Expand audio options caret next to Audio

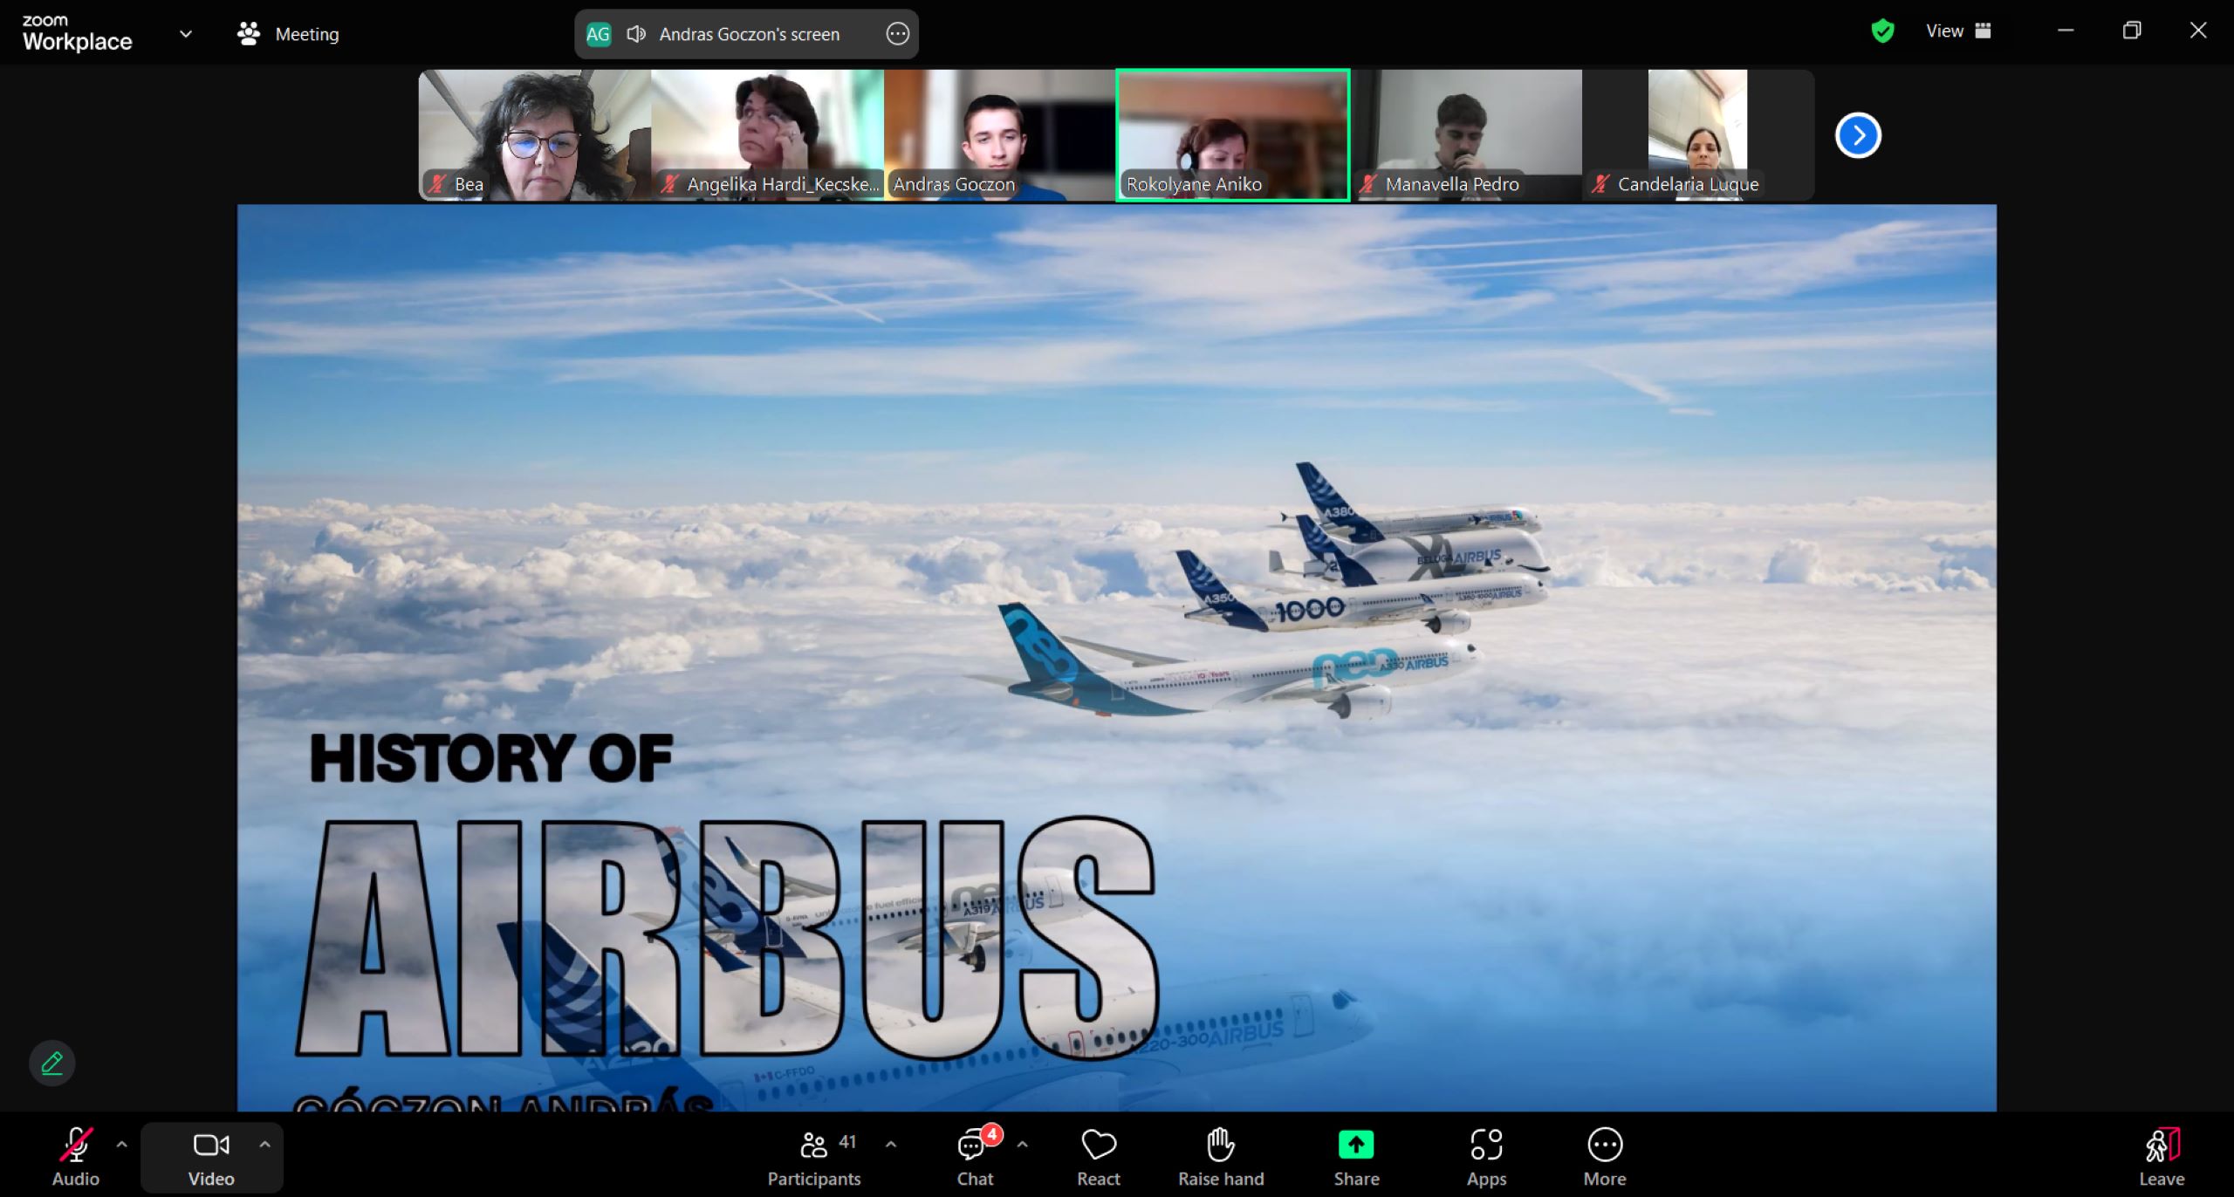121,1144
